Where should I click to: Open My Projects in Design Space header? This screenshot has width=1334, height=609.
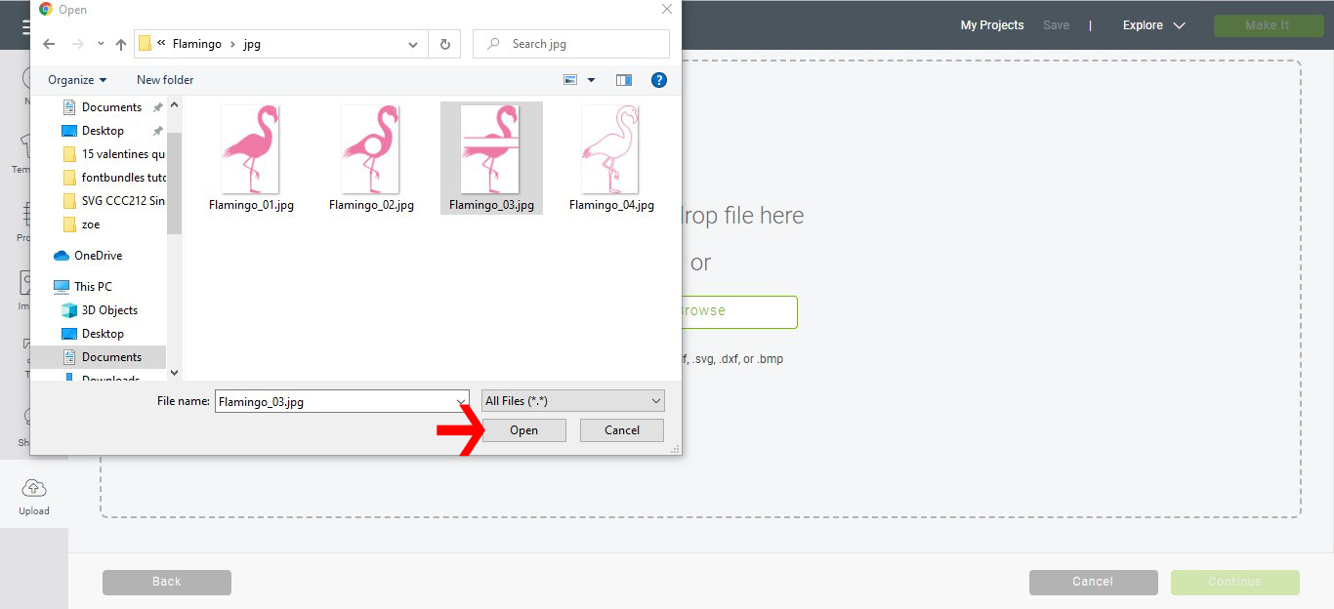[x=992, y=25]
